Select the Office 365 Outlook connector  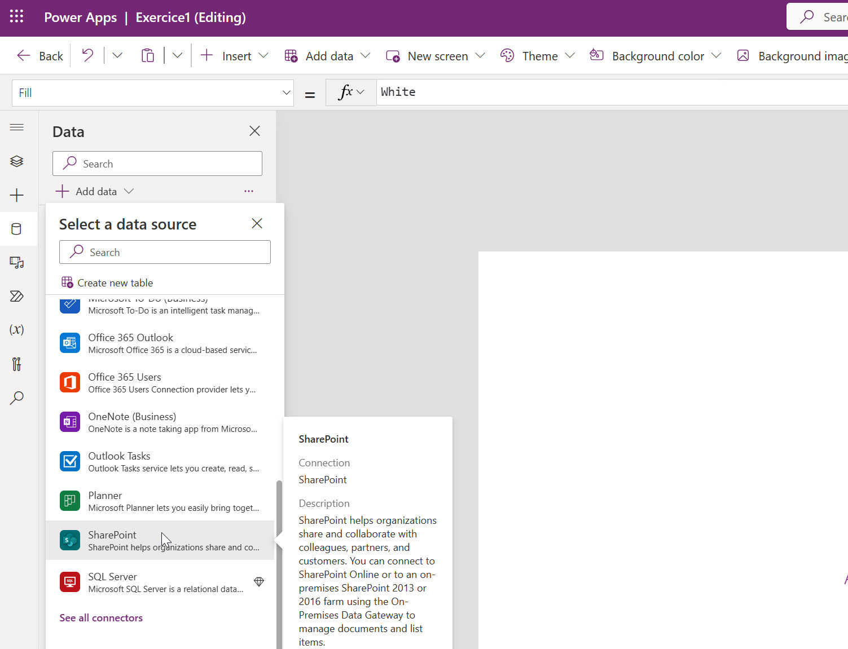pyautogui.click(x=160, y=343)
